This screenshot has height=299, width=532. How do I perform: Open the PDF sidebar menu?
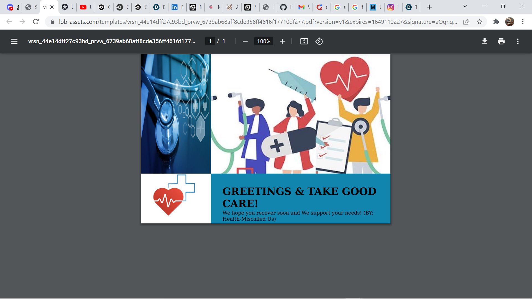pyautogui.click(x=14, y=41)
